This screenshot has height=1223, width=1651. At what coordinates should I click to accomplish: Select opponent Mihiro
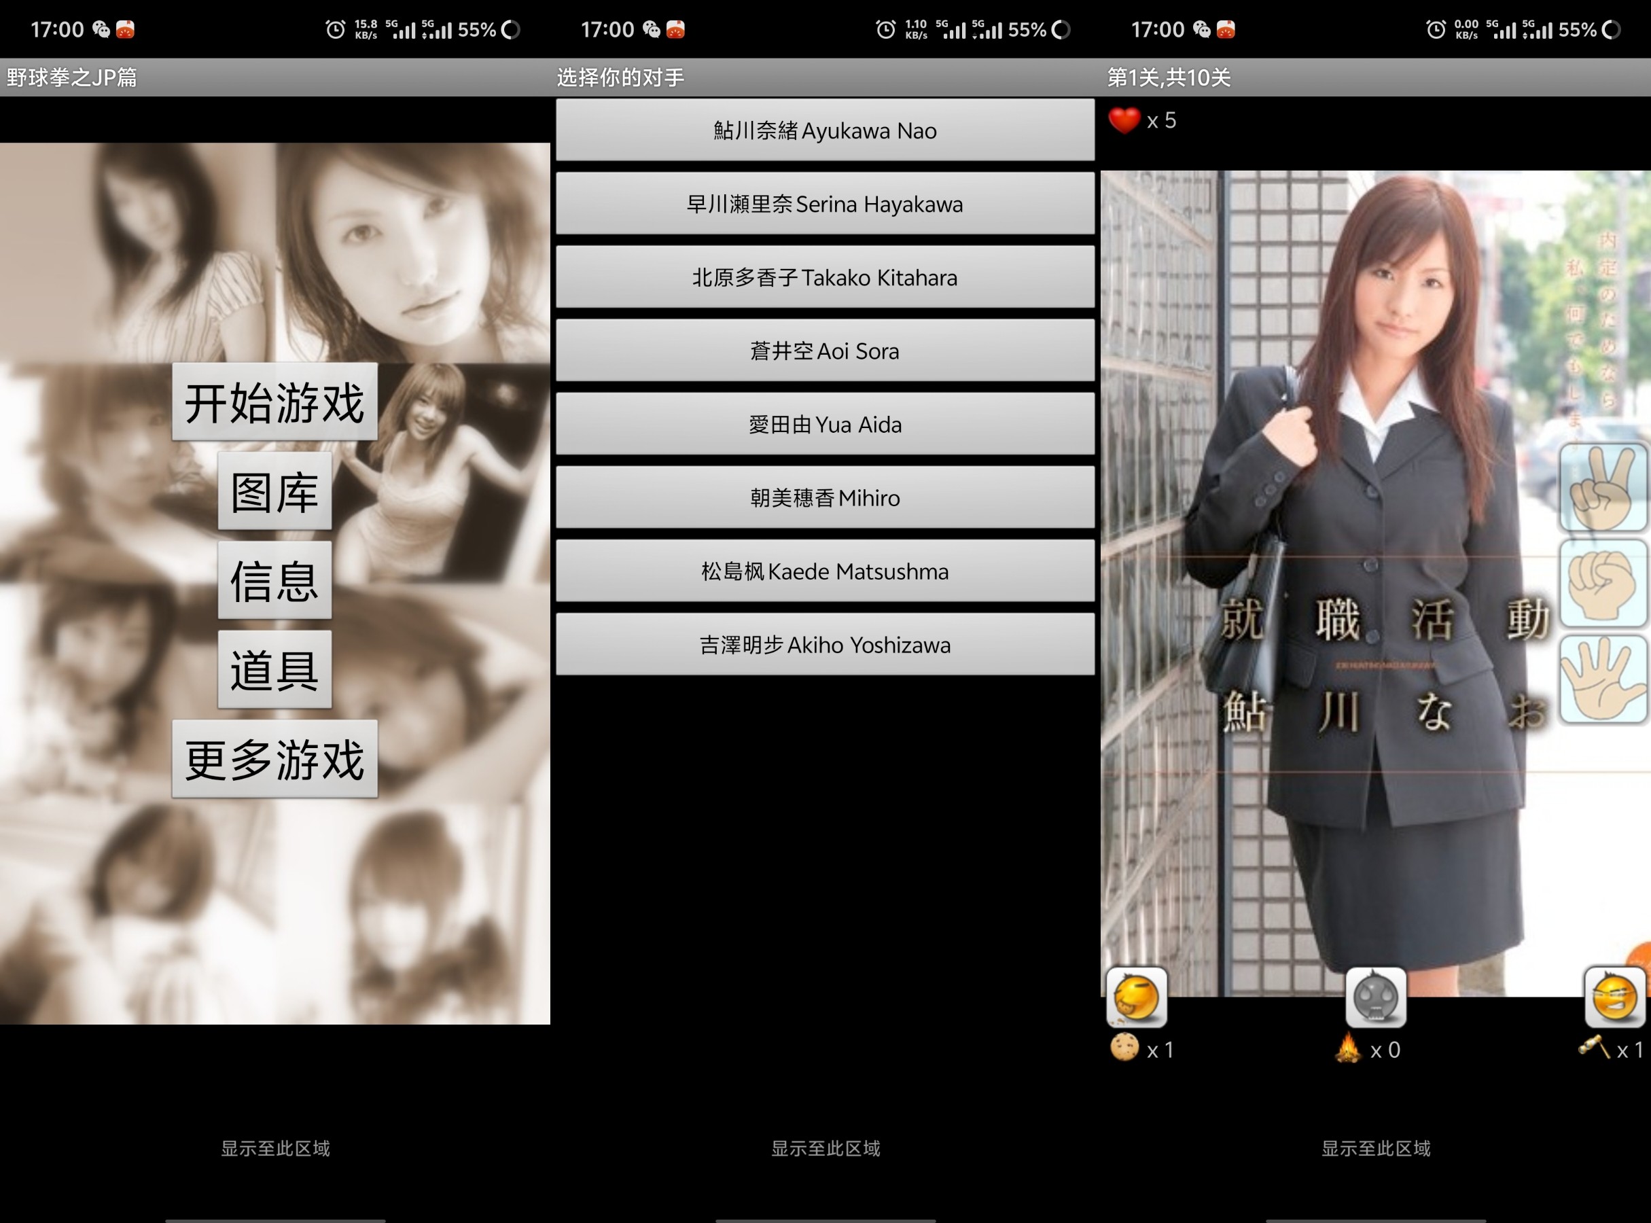[825, 497]
